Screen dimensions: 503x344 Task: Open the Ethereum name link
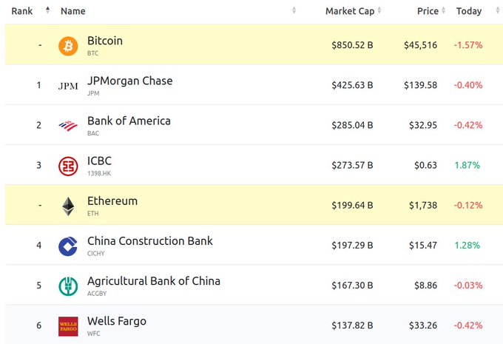tap(112, 201)
